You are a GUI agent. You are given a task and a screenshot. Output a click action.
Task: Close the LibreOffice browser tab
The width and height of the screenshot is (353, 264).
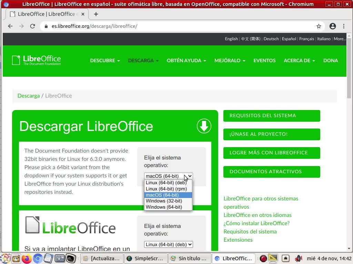(83, 14)
